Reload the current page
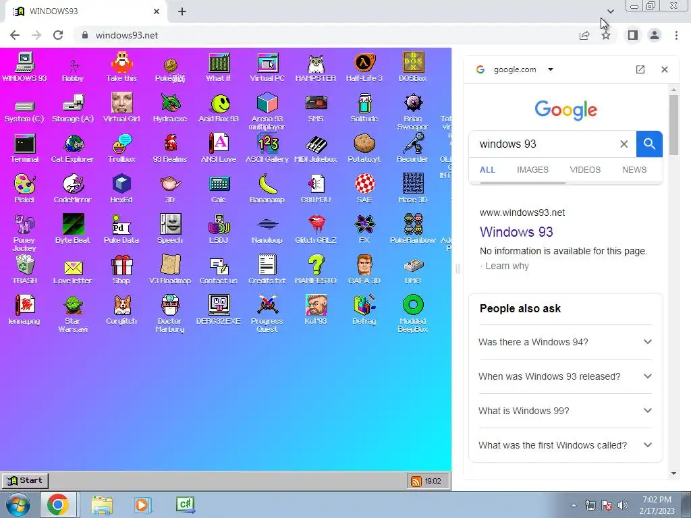 click(58, 35)
